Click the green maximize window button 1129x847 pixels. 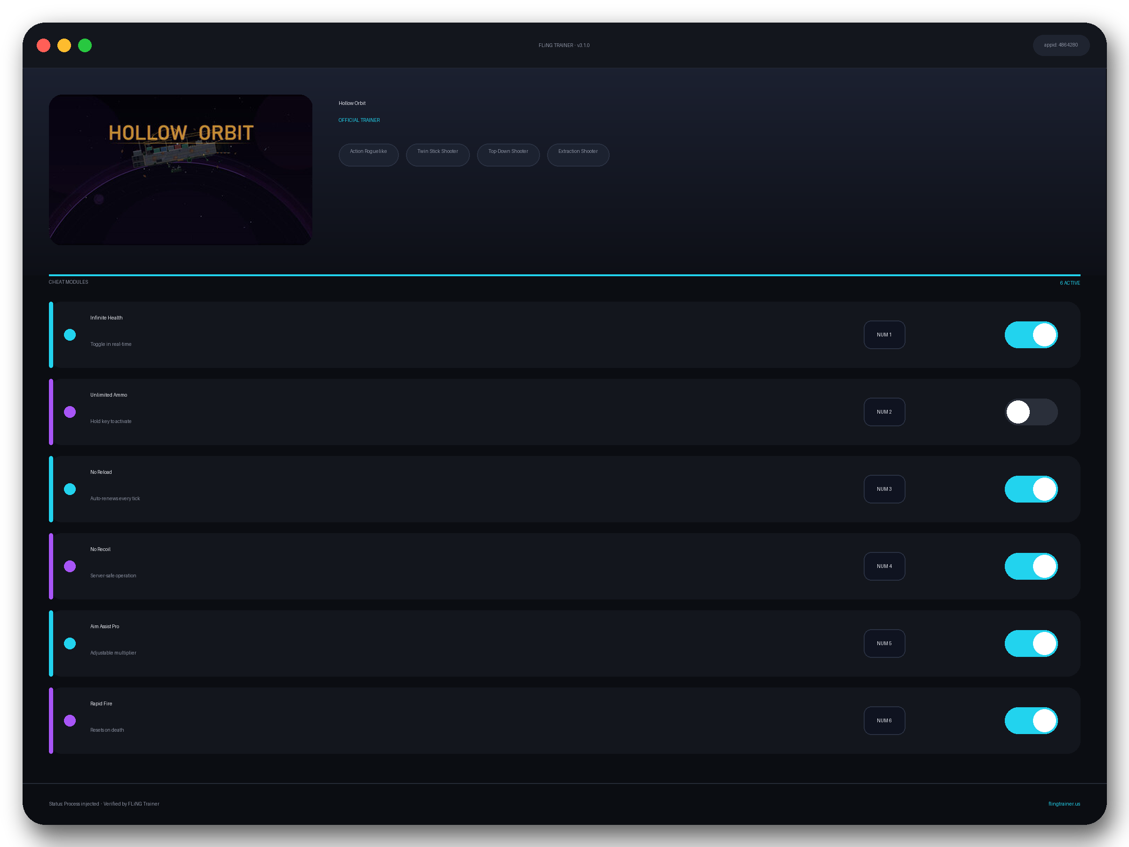pos(85,46)
